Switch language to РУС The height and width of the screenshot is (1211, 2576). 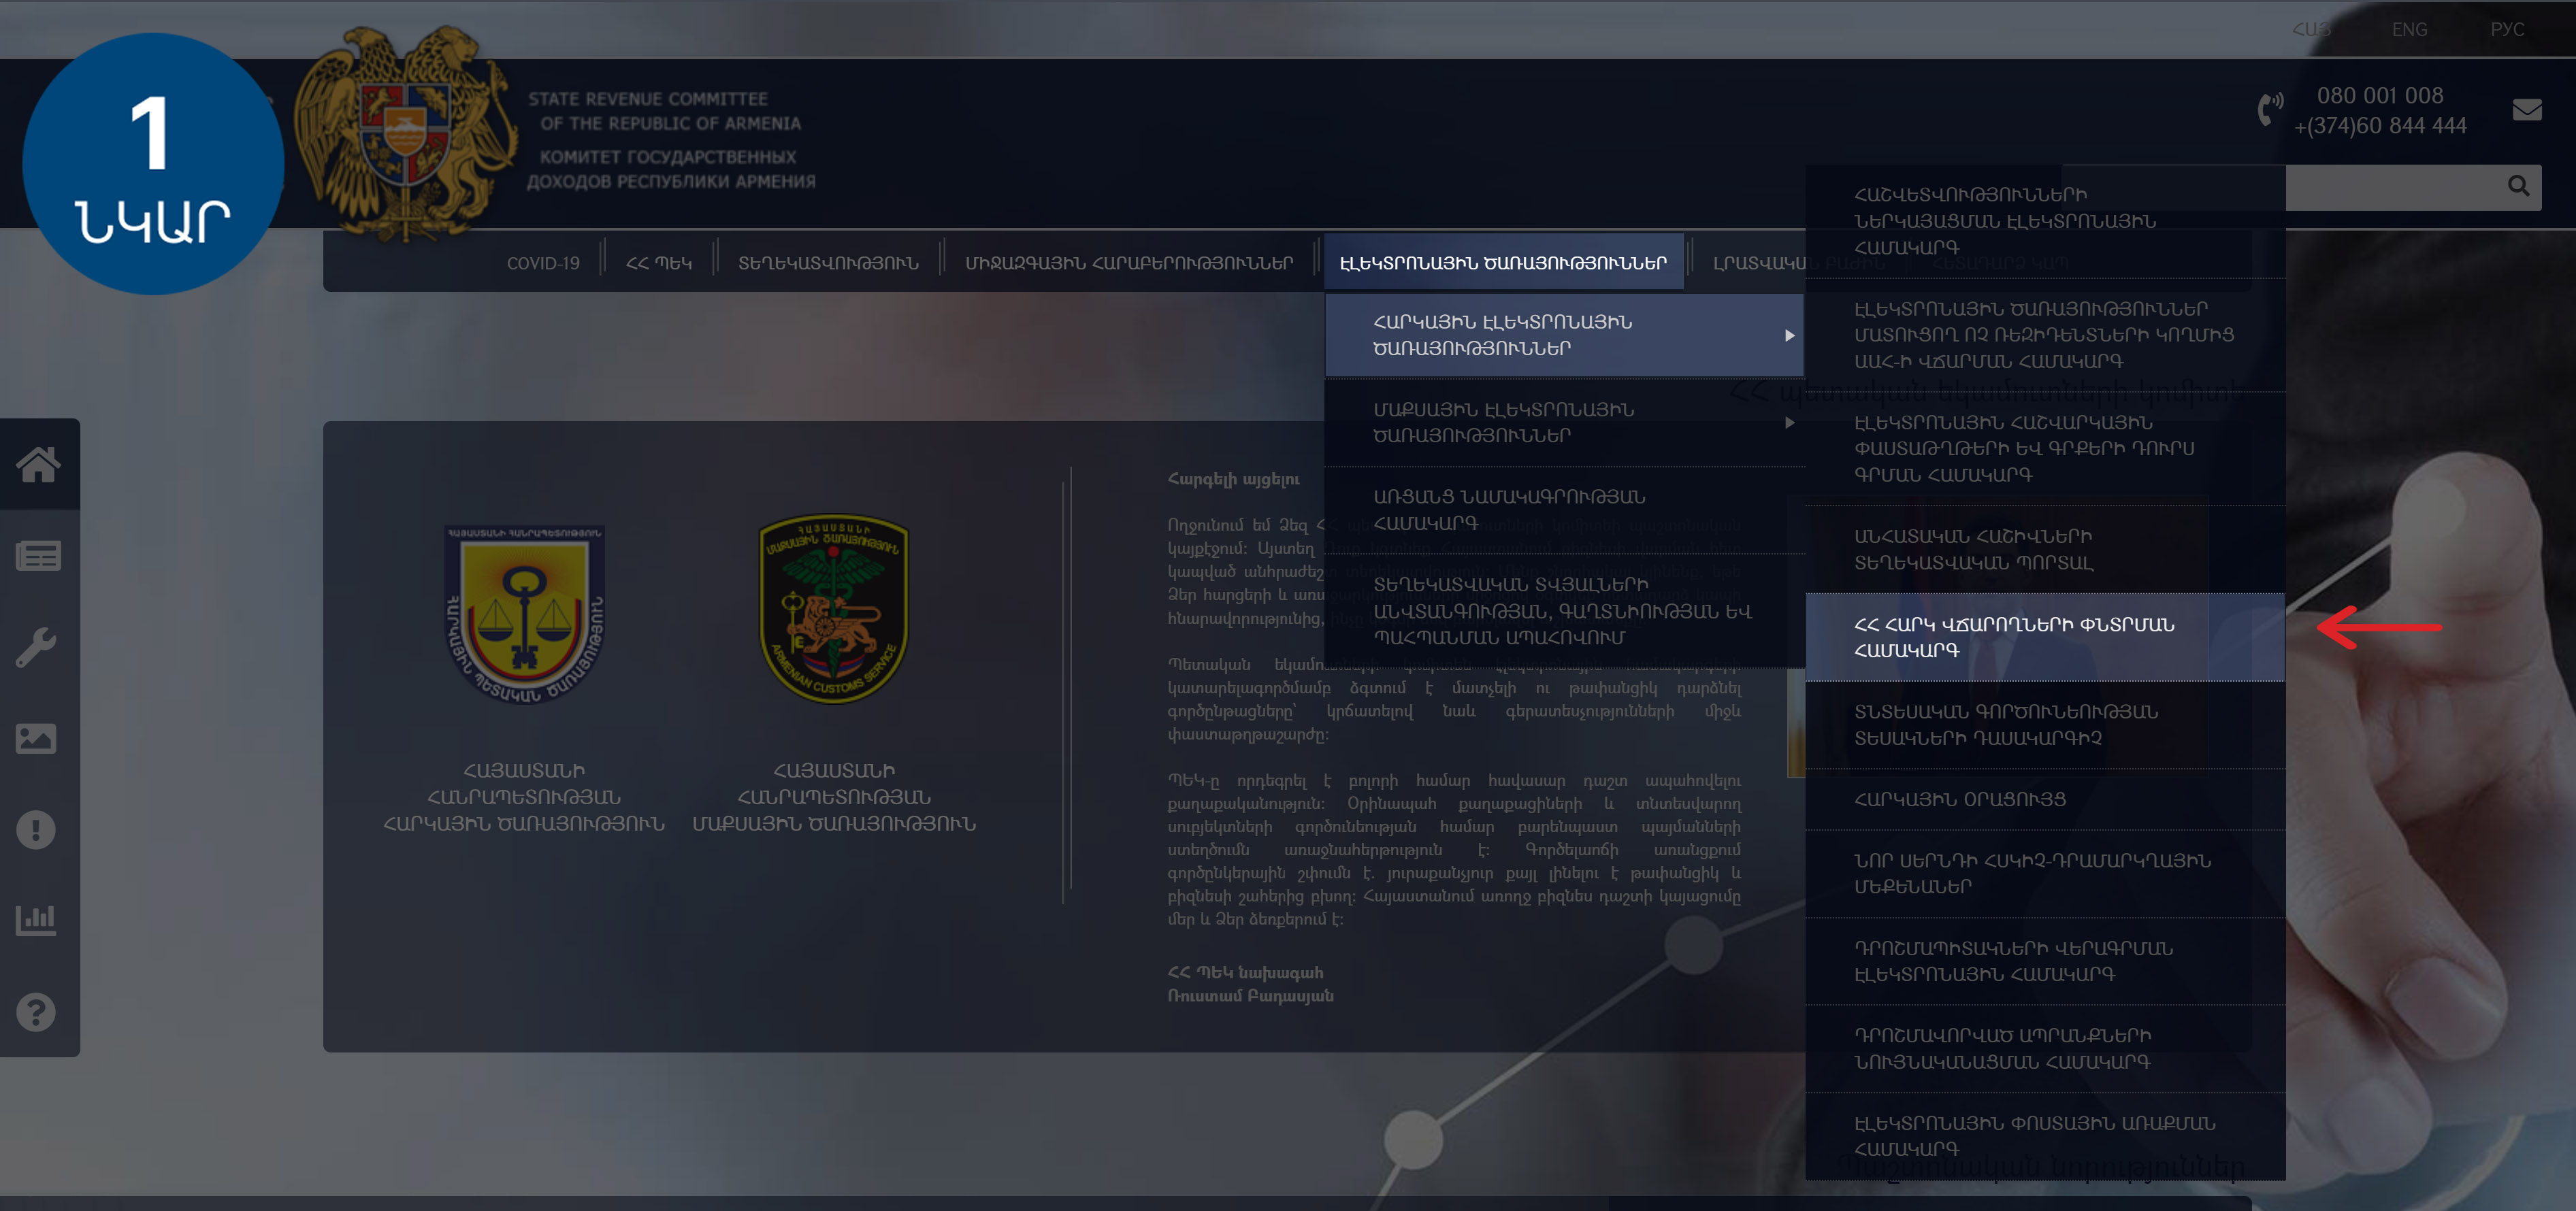pyautogui.click(x=2507, y=29)
